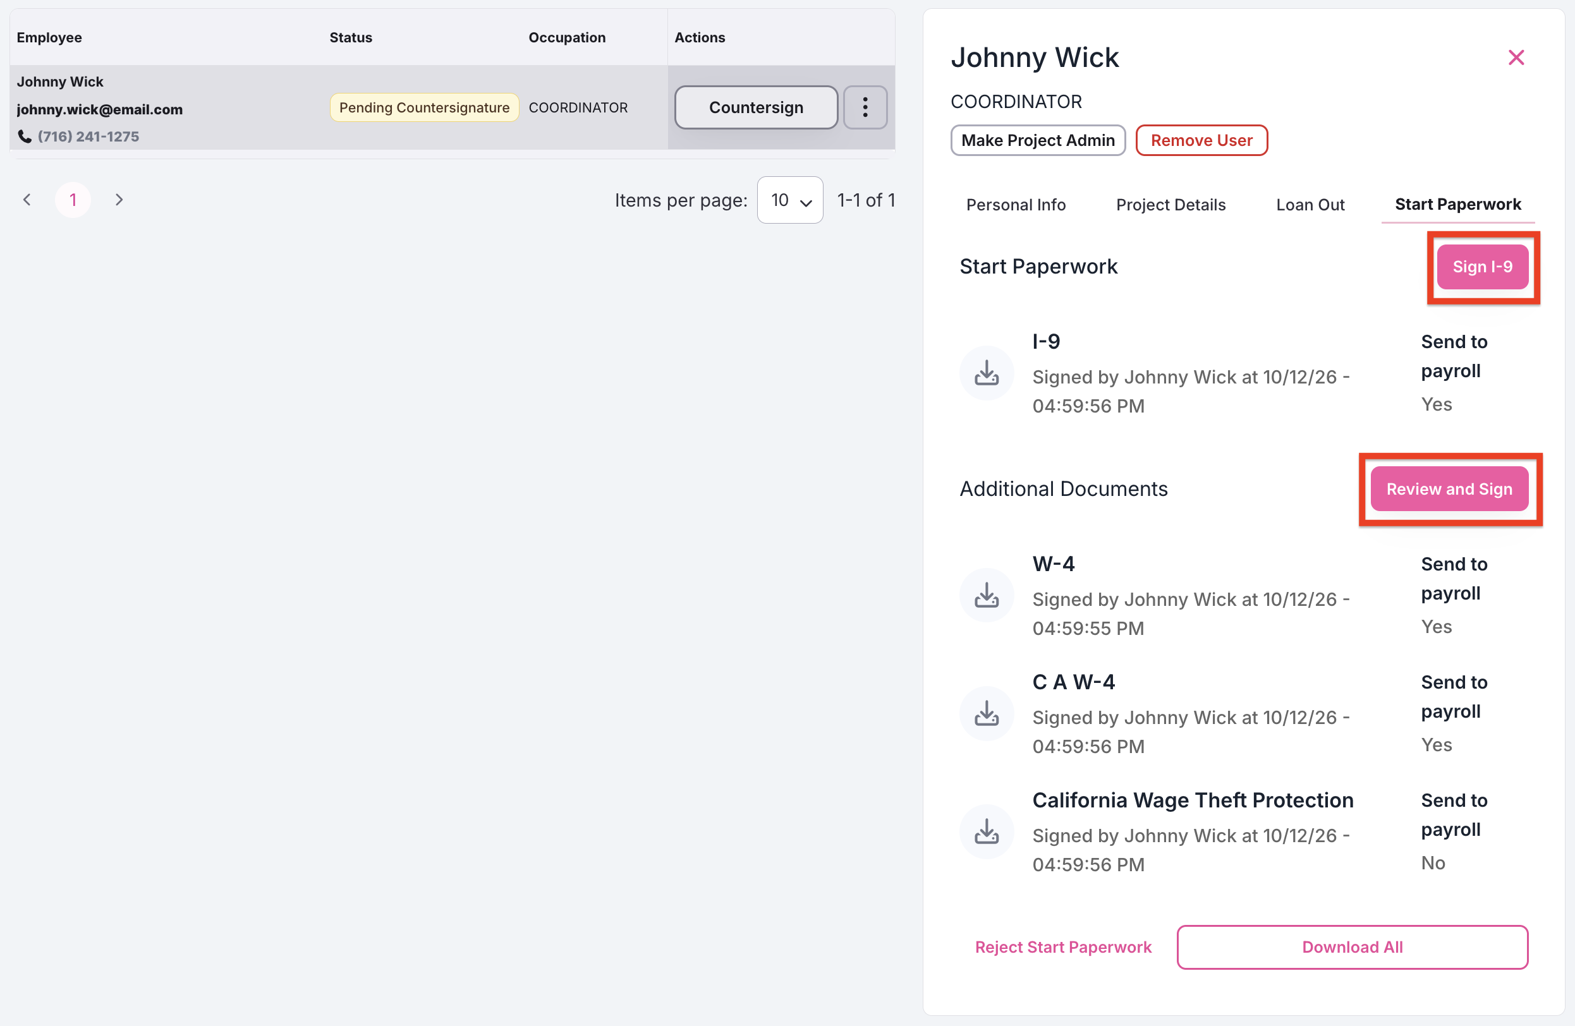Download California Wage Theft Protection document
The image size is (1575, 1026).
pyautogui.click(x=986, y=832)
